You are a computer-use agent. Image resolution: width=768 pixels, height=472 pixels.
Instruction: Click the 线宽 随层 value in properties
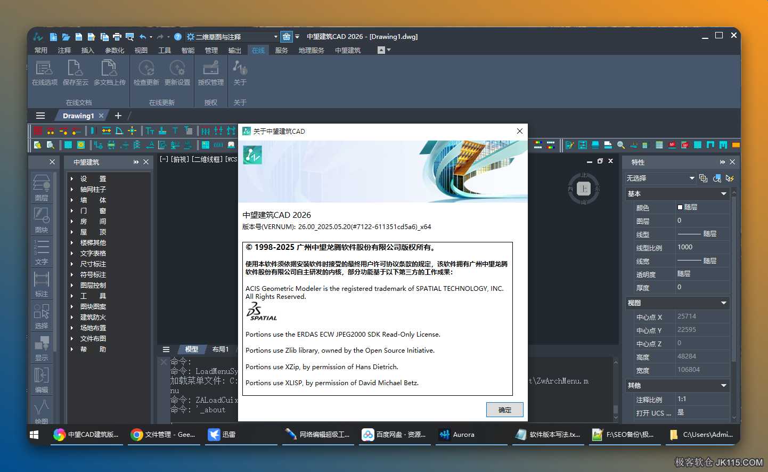[703, 261]
